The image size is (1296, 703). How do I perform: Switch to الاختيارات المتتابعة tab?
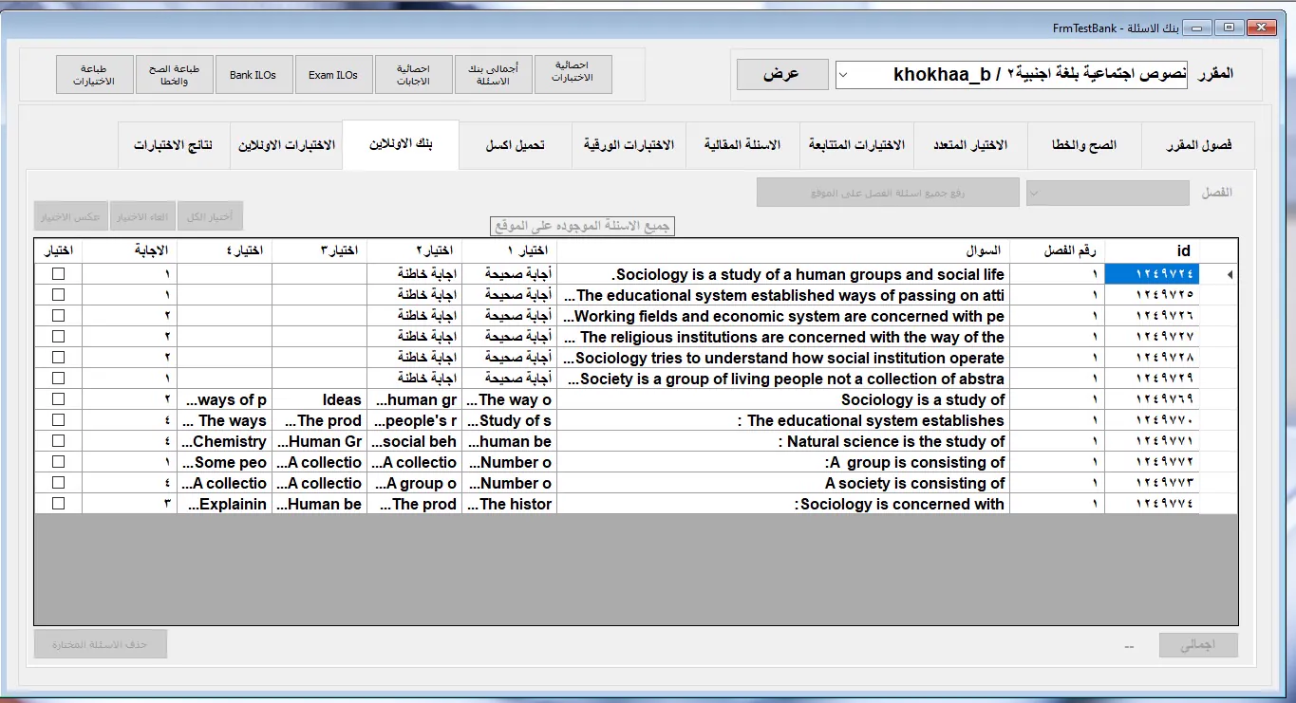point(856,145)
